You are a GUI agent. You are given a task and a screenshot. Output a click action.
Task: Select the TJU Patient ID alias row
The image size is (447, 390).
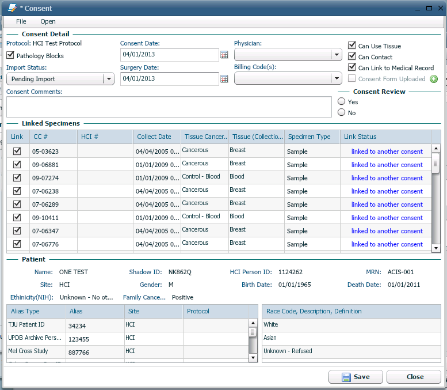(128, 325)
